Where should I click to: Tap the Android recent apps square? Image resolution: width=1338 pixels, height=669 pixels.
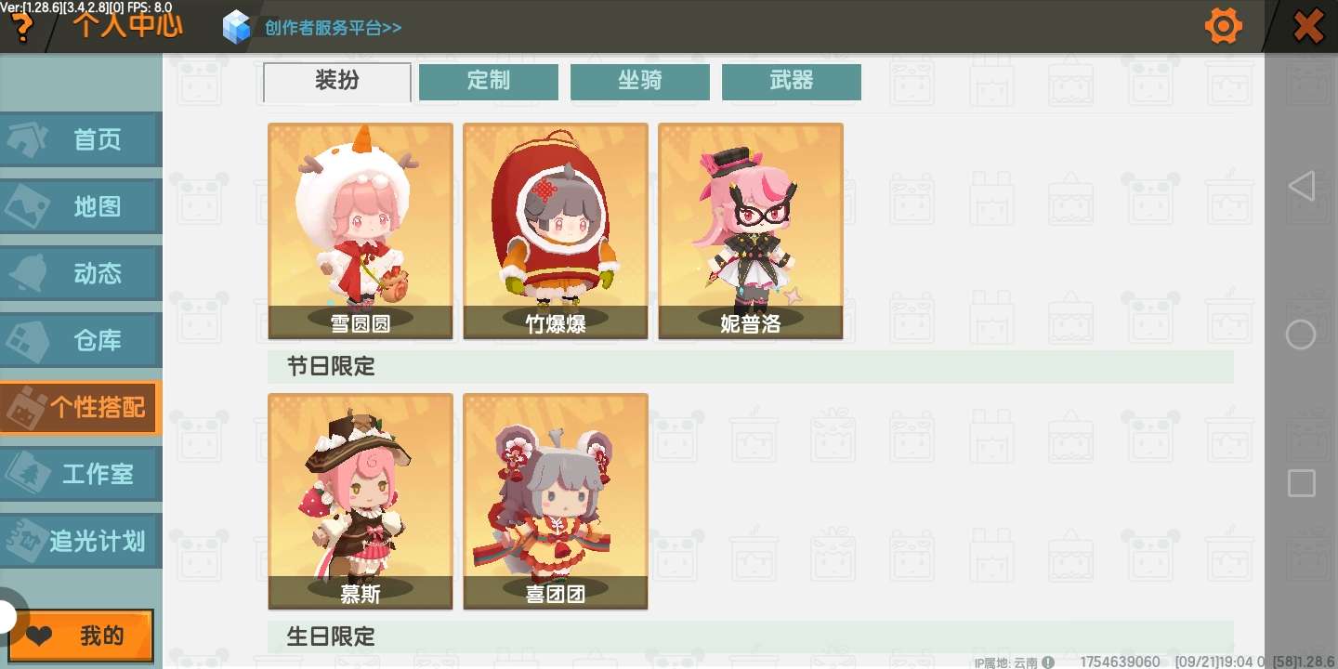click(1301, 483)
